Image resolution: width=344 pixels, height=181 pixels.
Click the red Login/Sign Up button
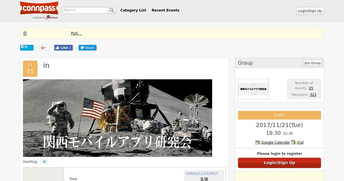tap(279, 163)
